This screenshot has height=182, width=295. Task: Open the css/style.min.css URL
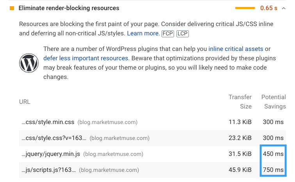coord(48,122)
